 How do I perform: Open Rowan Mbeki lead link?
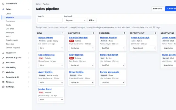click(x=46, y=38)
